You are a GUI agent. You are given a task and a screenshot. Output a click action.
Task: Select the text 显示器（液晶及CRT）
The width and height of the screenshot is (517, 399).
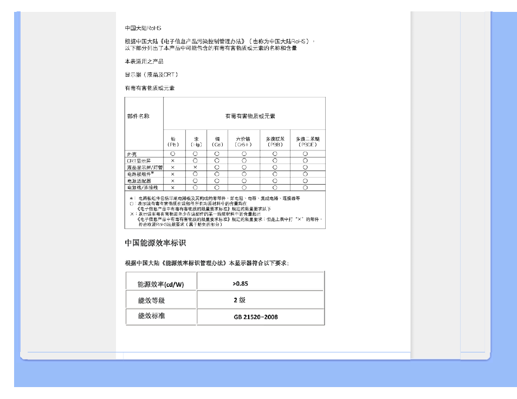152,75
